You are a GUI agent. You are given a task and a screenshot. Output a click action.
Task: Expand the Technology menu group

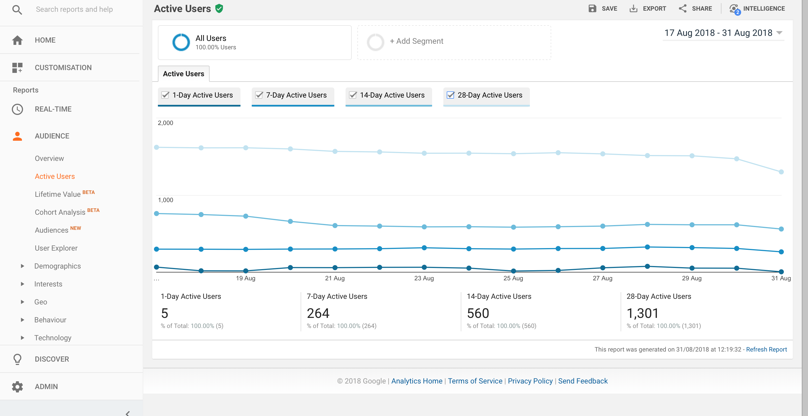coord(22,338)
